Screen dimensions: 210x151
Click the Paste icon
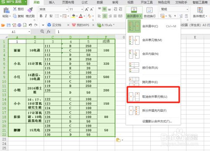[6, 10]
